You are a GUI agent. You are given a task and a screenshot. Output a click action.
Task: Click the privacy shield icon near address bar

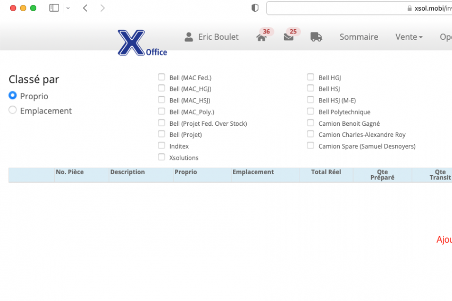tap(255, 8)
